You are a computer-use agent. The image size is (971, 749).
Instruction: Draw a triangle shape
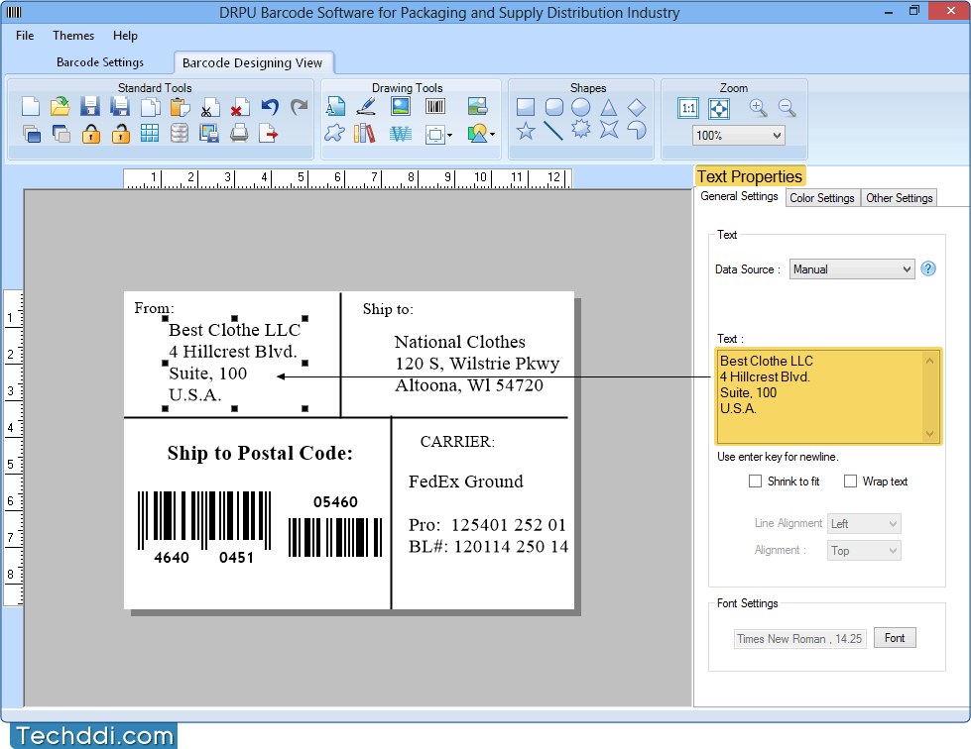[609, 108]
